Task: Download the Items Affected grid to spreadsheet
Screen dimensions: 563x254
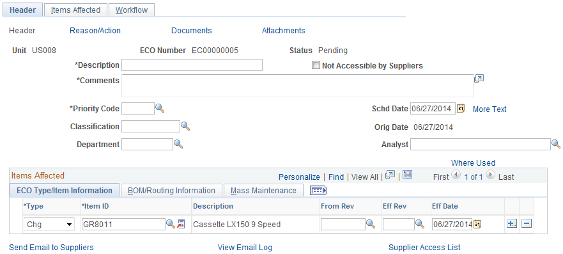Action: coord(407,175)
